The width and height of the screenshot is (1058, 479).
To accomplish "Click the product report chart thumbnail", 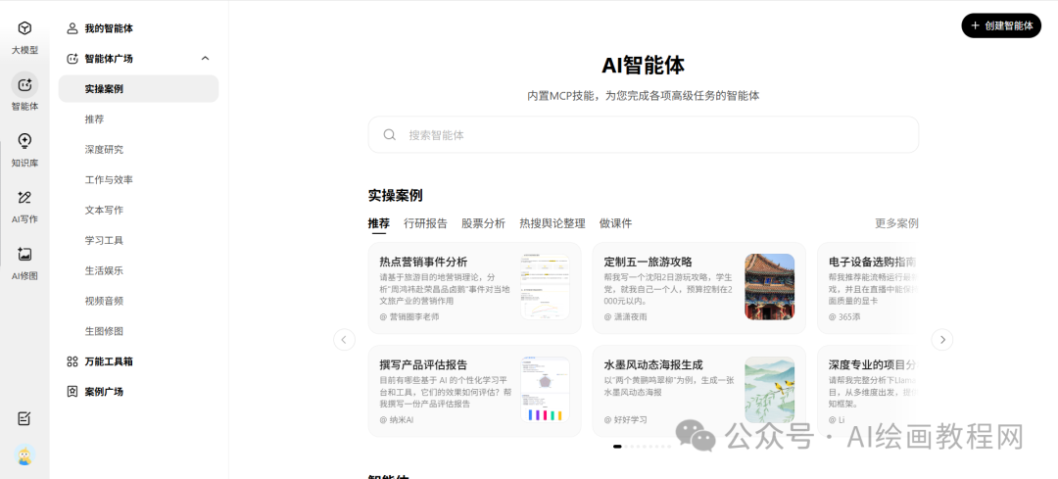I will click(545, 390).
